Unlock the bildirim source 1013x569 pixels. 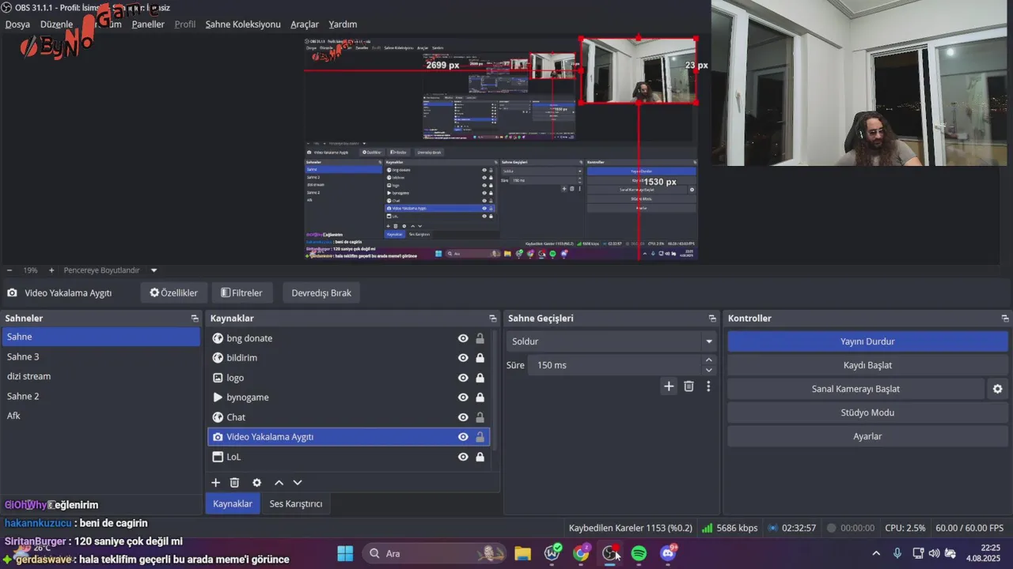(480, 358)
